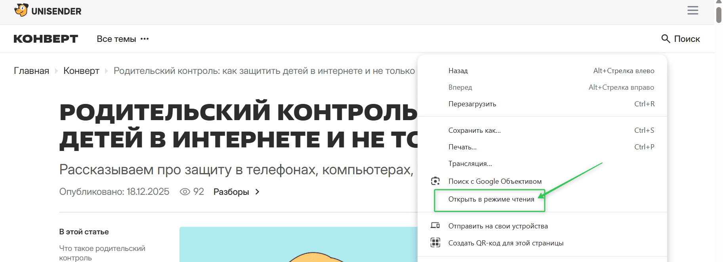Choose Трансляция... from context menu
Screen dimensions: 723x262
click(x=470, y=164)
